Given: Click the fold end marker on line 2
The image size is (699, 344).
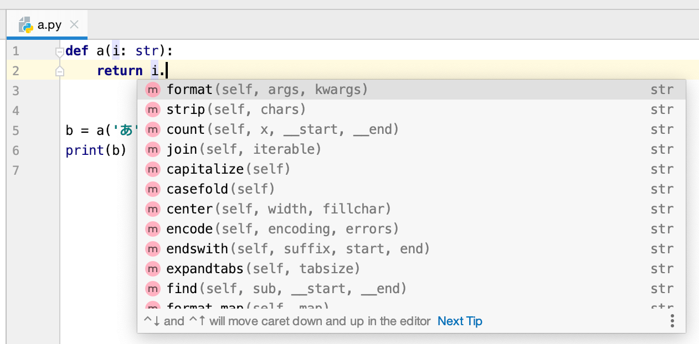Looking at the screenshot, I should [60, 71].
